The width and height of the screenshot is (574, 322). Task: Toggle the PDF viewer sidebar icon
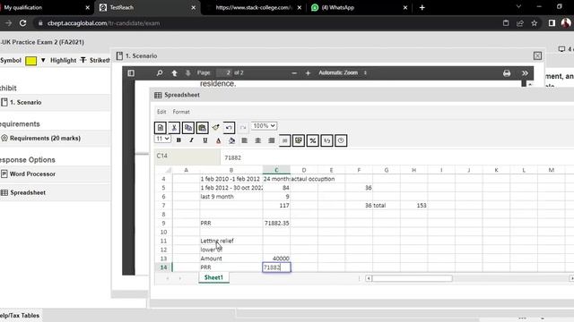click(x=131, y=73)
